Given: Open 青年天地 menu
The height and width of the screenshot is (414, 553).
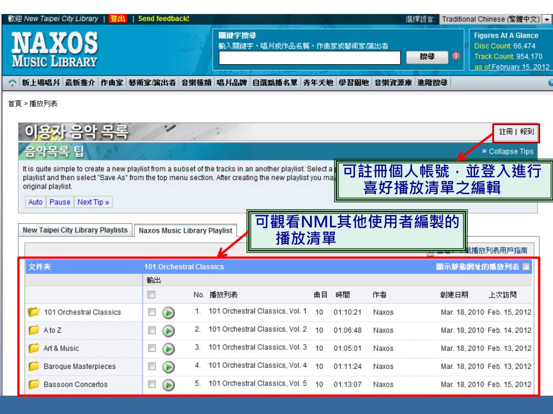Looking at the screenshot, I should point(318,82).
